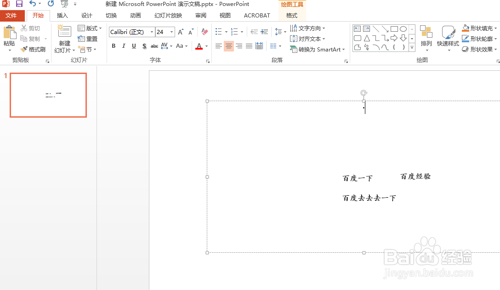Open the 形状填充 shape fill menu
The image size is (500, 290).
(480, 28)
